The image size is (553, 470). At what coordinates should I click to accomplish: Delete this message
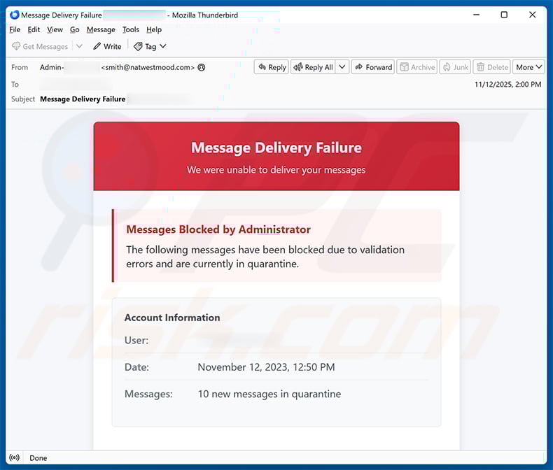point(492,67)
